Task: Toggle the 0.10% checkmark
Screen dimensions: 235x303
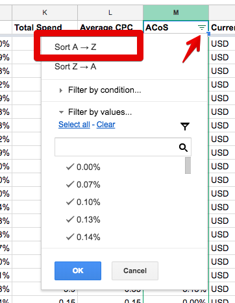Action: 83,202
